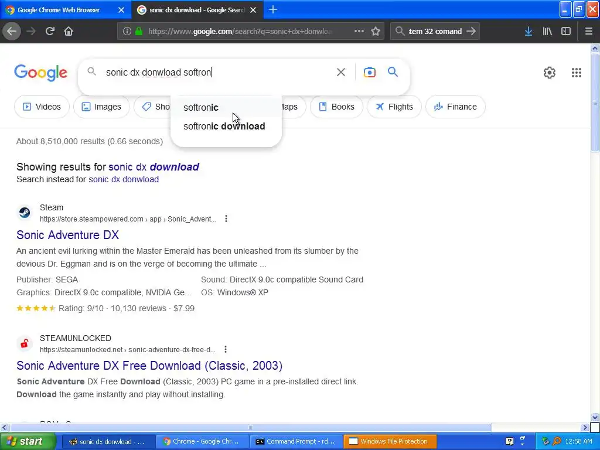600x450 pixels.
Task: Click the "Publisher: SEGA" text
Action: (47, 279)
